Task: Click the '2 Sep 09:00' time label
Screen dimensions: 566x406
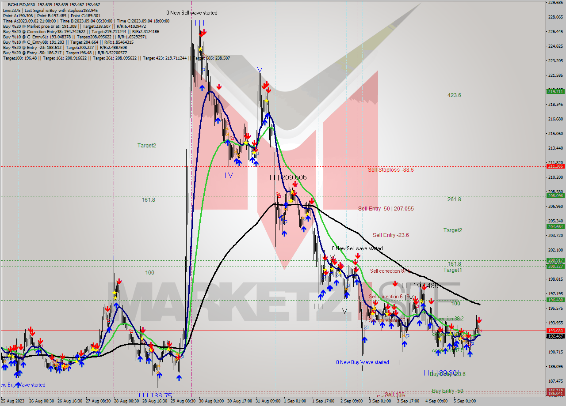Action: pyautogui.click(x=352, y=401)
